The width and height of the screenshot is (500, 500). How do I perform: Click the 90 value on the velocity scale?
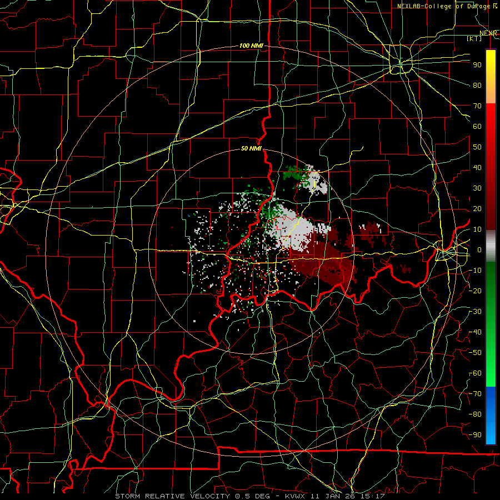pos(477,65)
